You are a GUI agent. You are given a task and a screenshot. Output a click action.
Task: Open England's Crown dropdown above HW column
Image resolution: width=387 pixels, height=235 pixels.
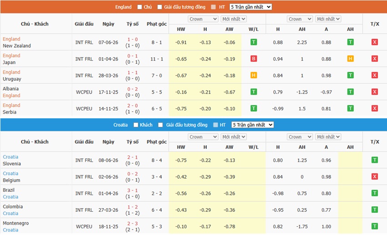(203, 19)
